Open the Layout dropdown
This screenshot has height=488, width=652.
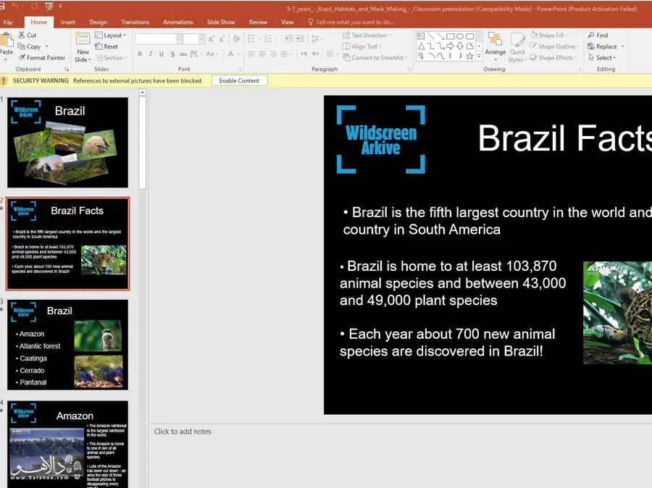click(110, 35)
